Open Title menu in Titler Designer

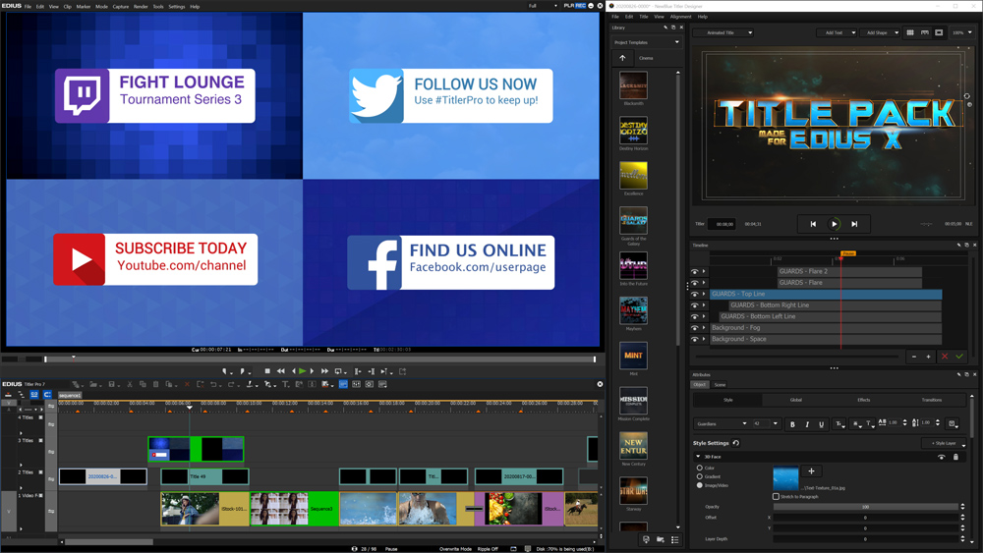(643, 17)
